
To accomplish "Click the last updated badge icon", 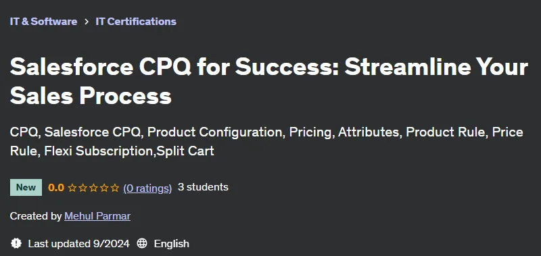I will 16,243.
